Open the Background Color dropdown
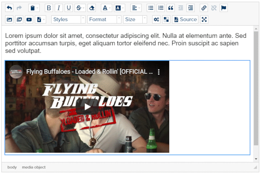261x175 pixels. (x=120, y=8)
